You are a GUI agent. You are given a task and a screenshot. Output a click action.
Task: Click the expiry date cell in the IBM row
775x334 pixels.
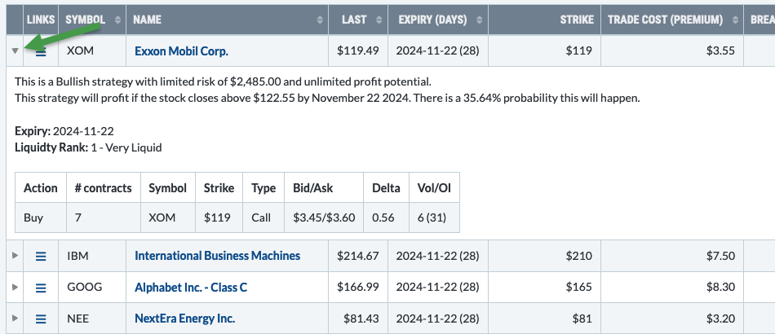438,256
